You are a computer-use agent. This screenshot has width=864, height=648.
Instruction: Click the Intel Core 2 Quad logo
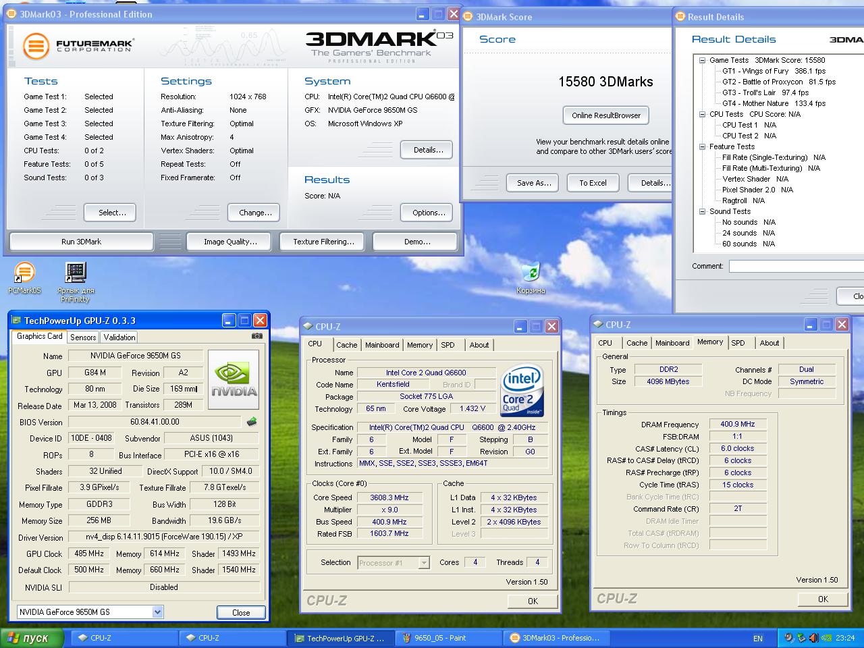(522, 391)
